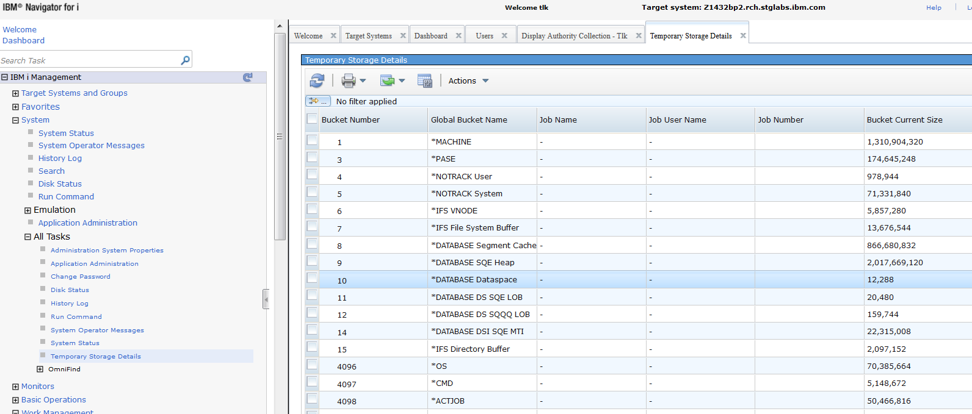Check the box for *NOTRACK User row
The image size is (972, 414).
point(312,174)
